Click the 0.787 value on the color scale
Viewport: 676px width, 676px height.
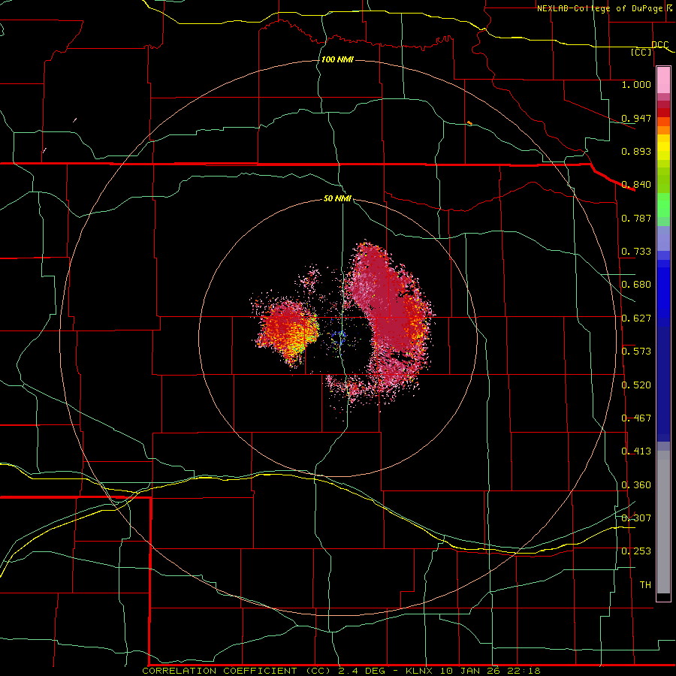click(x=636, y=218)
